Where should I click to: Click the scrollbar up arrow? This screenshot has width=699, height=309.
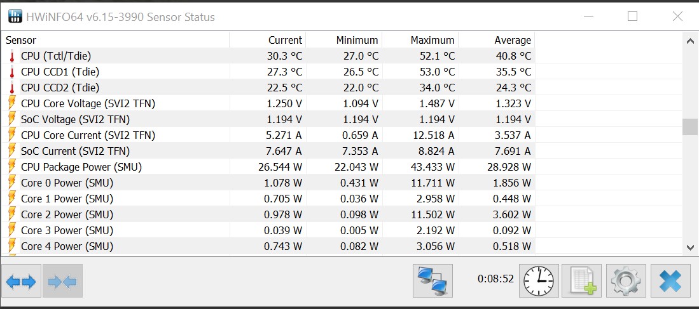click(690, 41)
